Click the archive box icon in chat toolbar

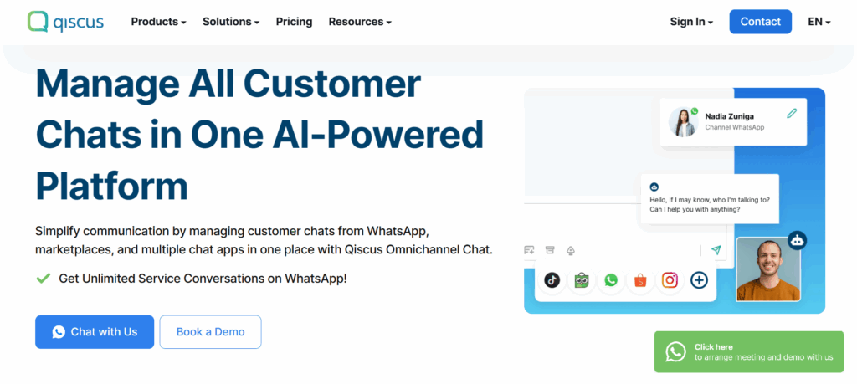(x=550, y=250)
